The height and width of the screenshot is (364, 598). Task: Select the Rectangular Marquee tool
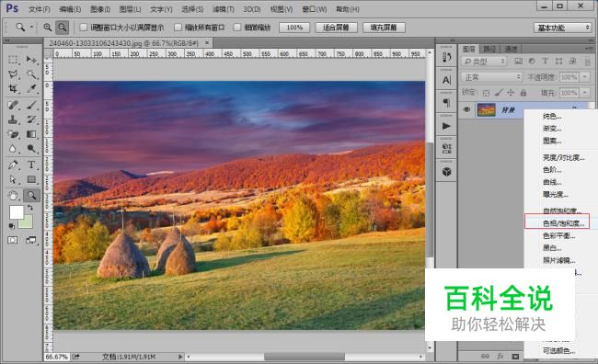tap(13, 60)
